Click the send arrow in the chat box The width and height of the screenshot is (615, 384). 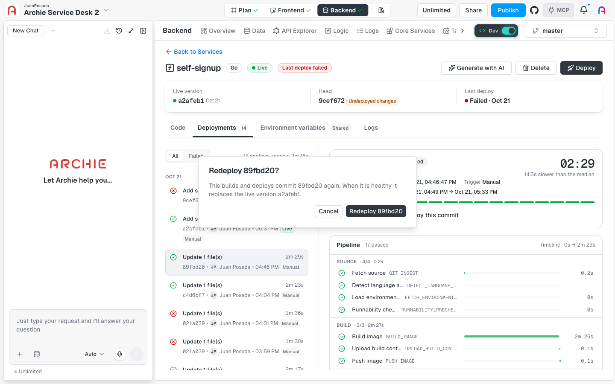137,354
